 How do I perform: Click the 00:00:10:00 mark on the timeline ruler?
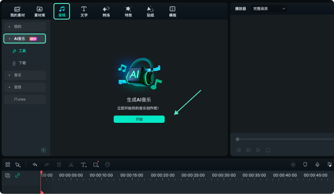101,175
